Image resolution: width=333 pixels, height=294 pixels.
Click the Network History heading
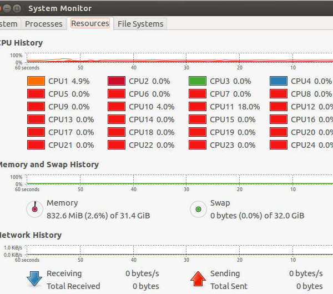pyautogui.click(x=31, y=235)
